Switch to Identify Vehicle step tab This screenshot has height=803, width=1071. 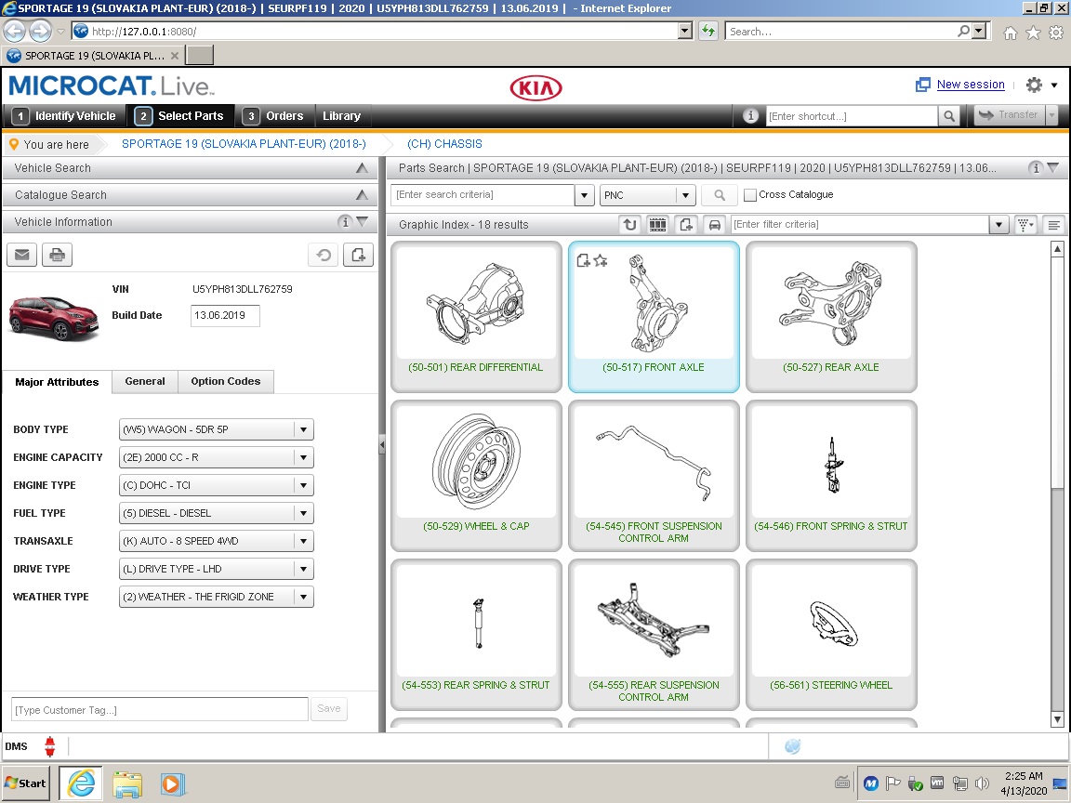64,116
